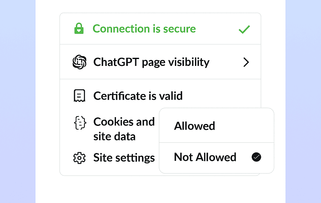Choose the Not Allowed option

[205, 157]
